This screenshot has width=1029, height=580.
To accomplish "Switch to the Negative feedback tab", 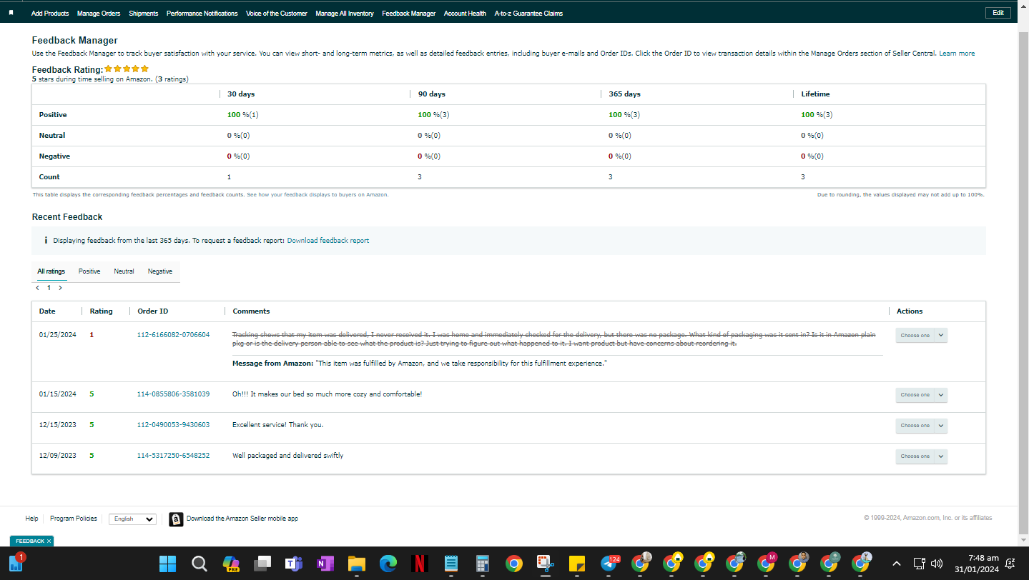I will (x=160, y=271).
